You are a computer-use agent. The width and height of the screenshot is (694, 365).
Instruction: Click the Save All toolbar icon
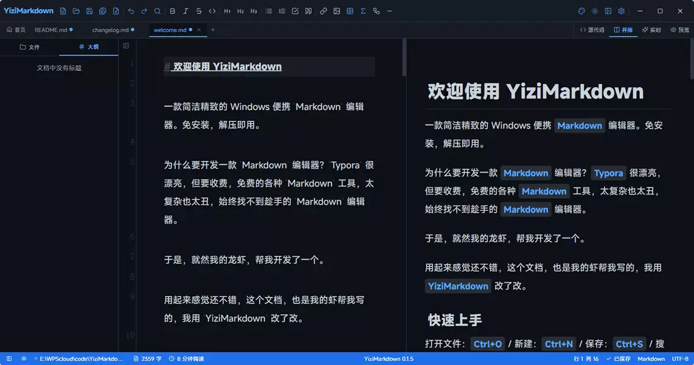[103, 11]
